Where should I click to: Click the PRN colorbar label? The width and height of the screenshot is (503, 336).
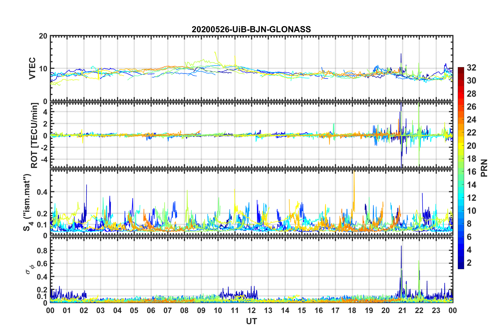pos(484,168)
